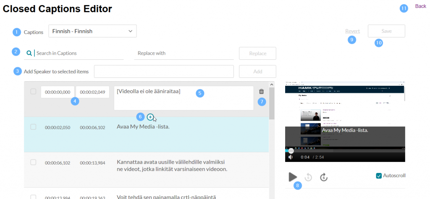Edit start time 00:00:00,000
The width and height of the screenshot is (430, 199).
pyautogui.click(x=58, y=92)
